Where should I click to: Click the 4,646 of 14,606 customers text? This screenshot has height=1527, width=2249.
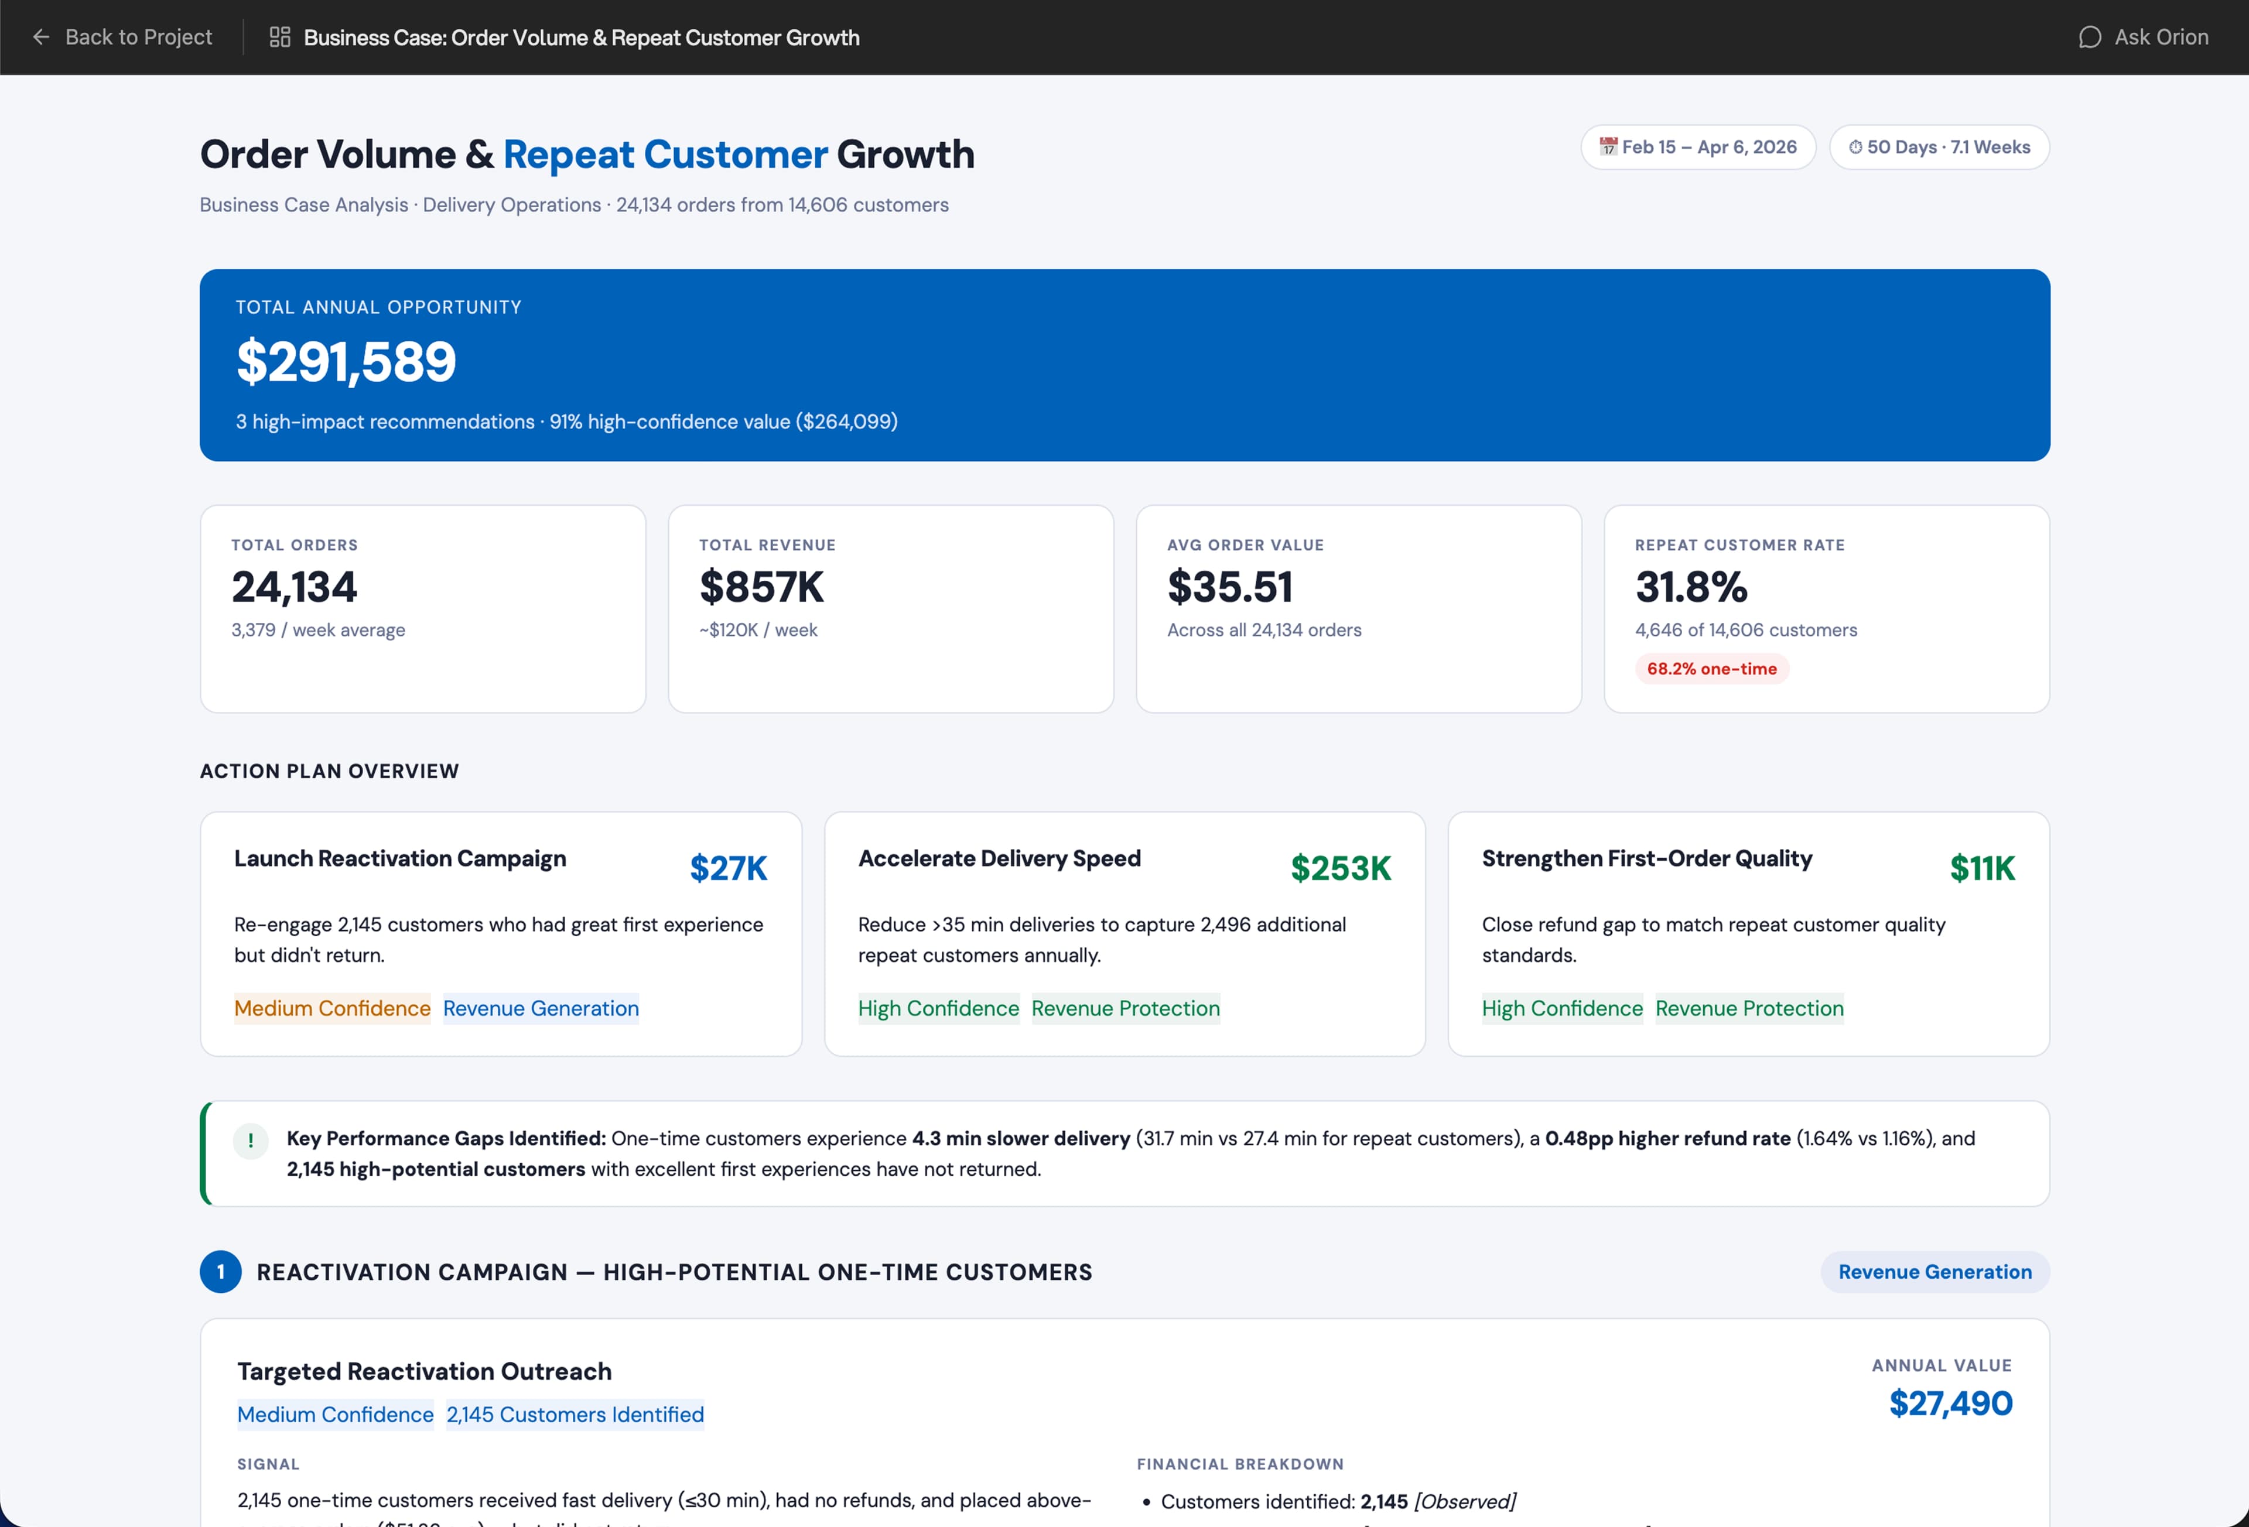pos(1746,630)
